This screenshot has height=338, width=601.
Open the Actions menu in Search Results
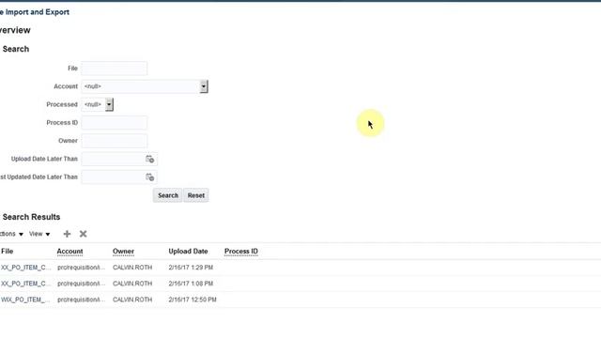tap(11, 234)
